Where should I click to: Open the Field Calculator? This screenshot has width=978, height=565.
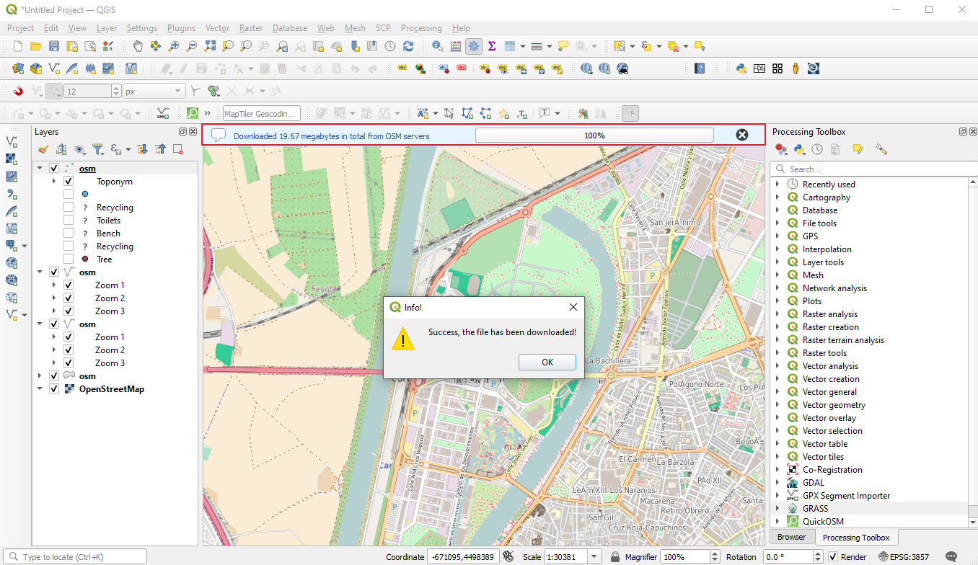tap(456, 45)
